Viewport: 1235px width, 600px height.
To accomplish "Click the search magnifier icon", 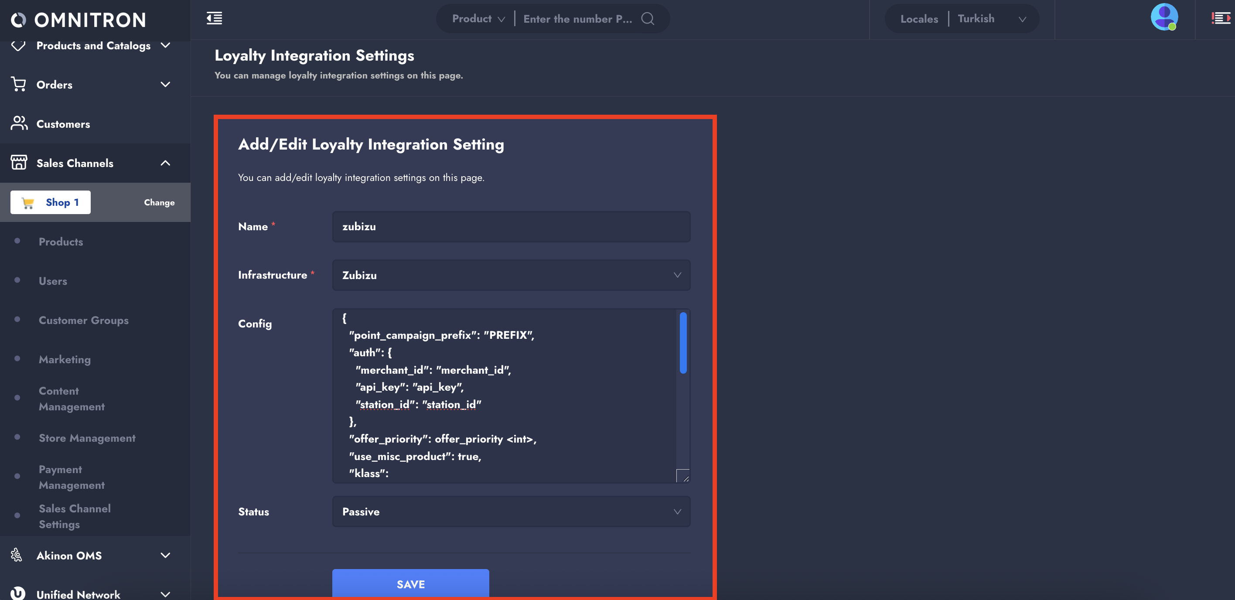I will [x=647, y=19].
